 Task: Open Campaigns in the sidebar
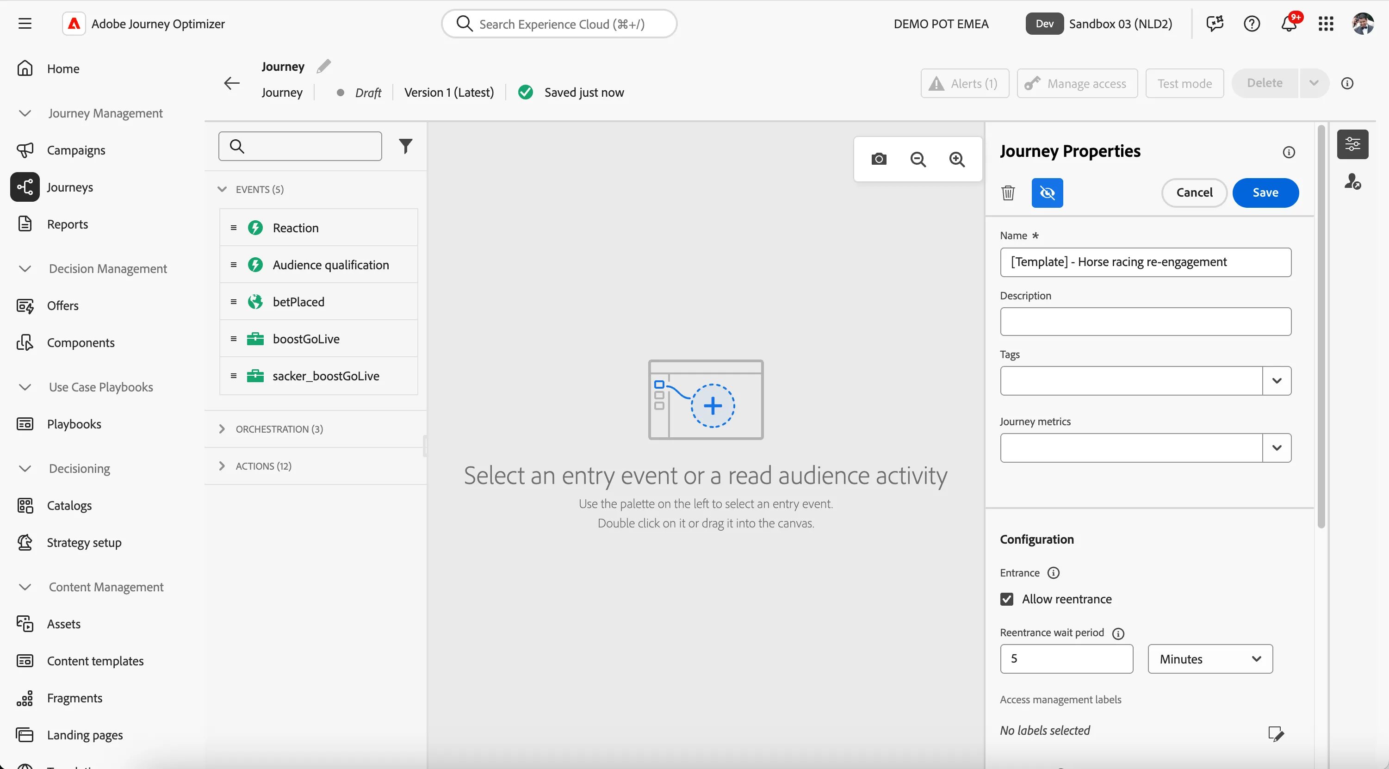75,150
